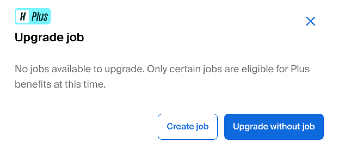This screenshot has height=155, width=339.
Task: Exit the upgrade prompt using the X
Action: point(310,21)
